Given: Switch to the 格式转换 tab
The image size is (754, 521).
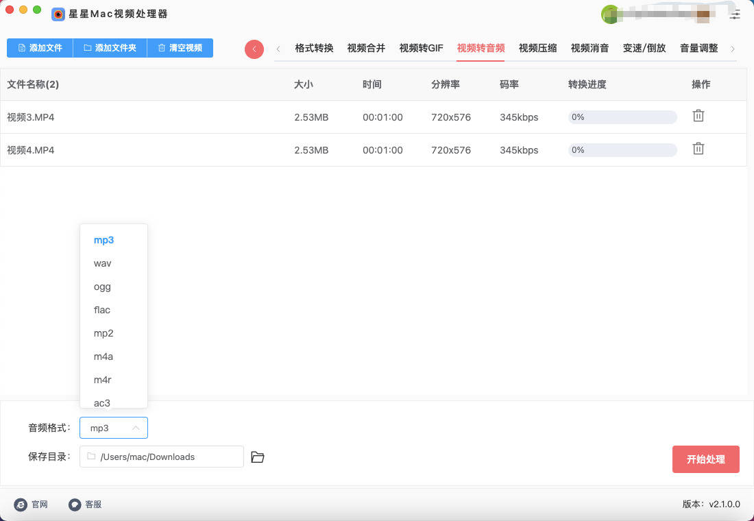Looking at the screenshot, I should click(314, 48).
